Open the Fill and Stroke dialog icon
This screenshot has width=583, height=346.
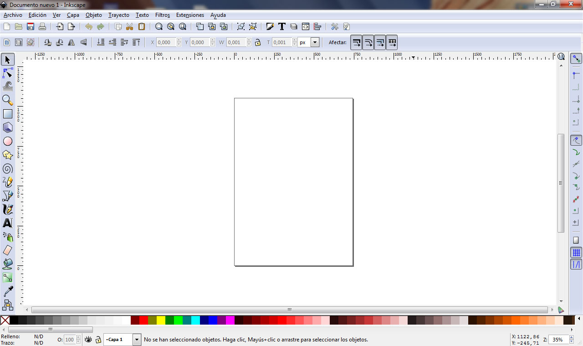tap(270, 26)
